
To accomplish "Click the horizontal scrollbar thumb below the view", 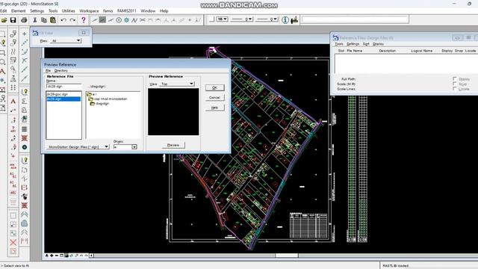I will pyautogui.click(x=287, y=256).
